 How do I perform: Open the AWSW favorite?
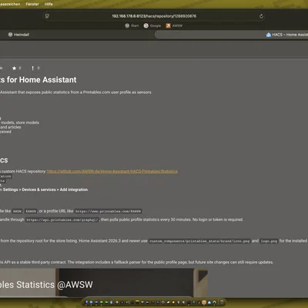[x=174, y=25]
